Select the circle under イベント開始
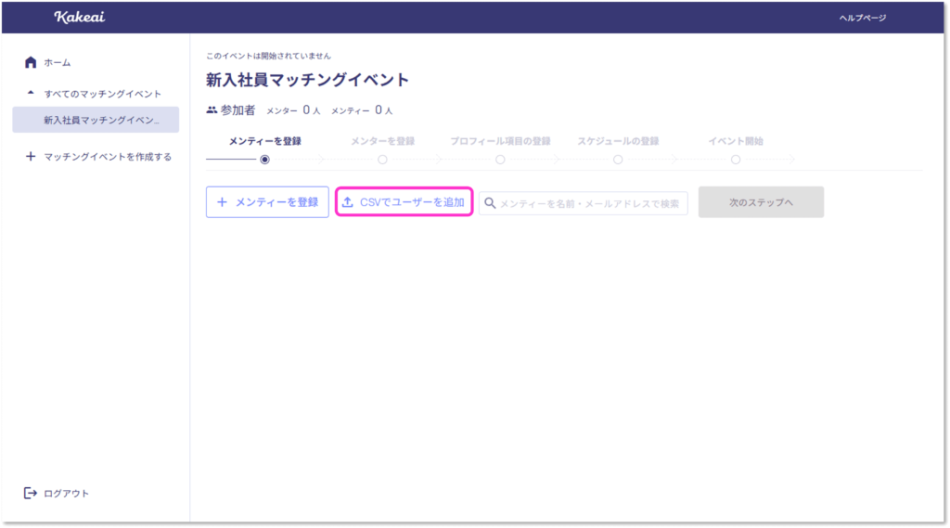 (736, 160)
